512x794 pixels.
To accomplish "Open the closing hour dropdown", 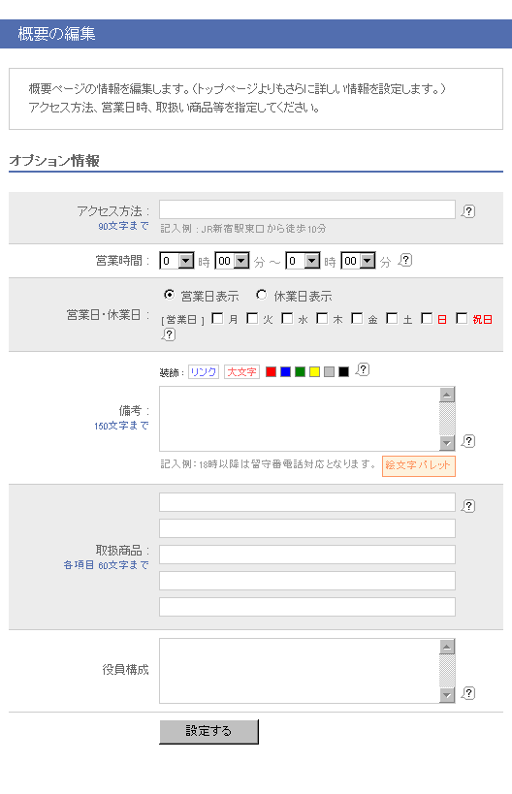I will point(303,261).
